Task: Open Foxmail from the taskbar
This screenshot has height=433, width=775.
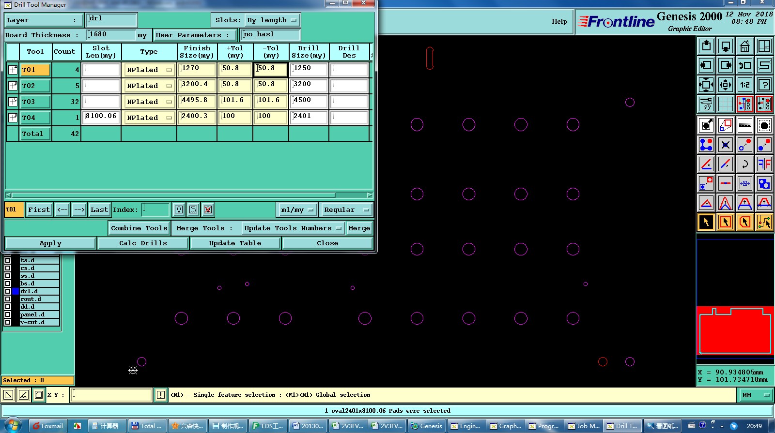Action: pyautogui.click(x=48, y=426)
